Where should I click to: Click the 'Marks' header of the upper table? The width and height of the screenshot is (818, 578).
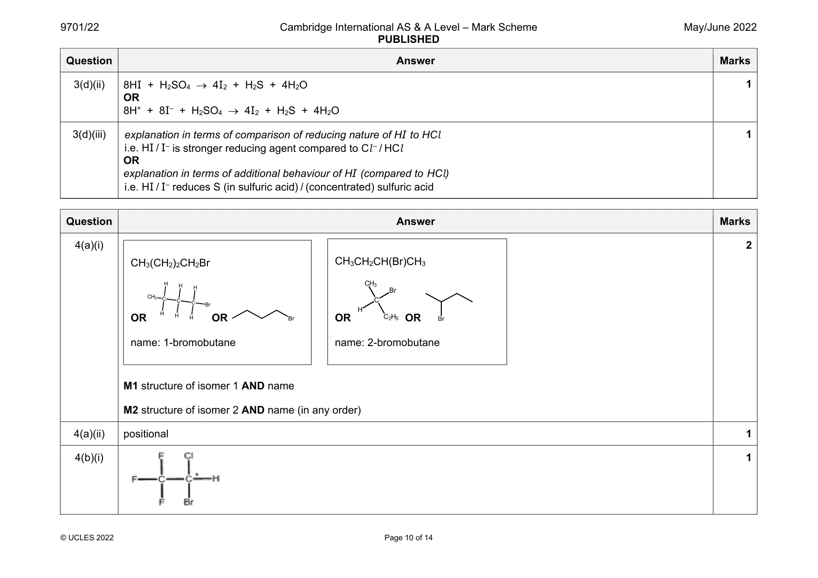pyautogui.click(x=735, y=61)
